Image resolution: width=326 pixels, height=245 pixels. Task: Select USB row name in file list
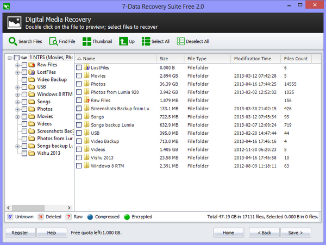(95, 133)
